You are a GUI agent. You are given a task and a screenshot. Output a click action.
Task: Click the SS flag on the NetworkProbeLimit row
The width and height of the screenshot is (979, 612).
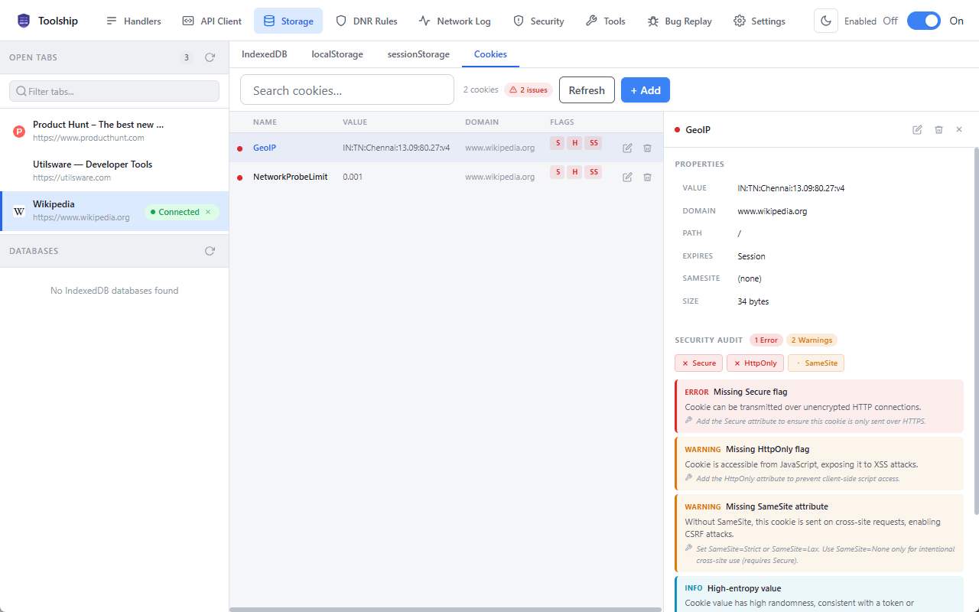tap(594, 172)
